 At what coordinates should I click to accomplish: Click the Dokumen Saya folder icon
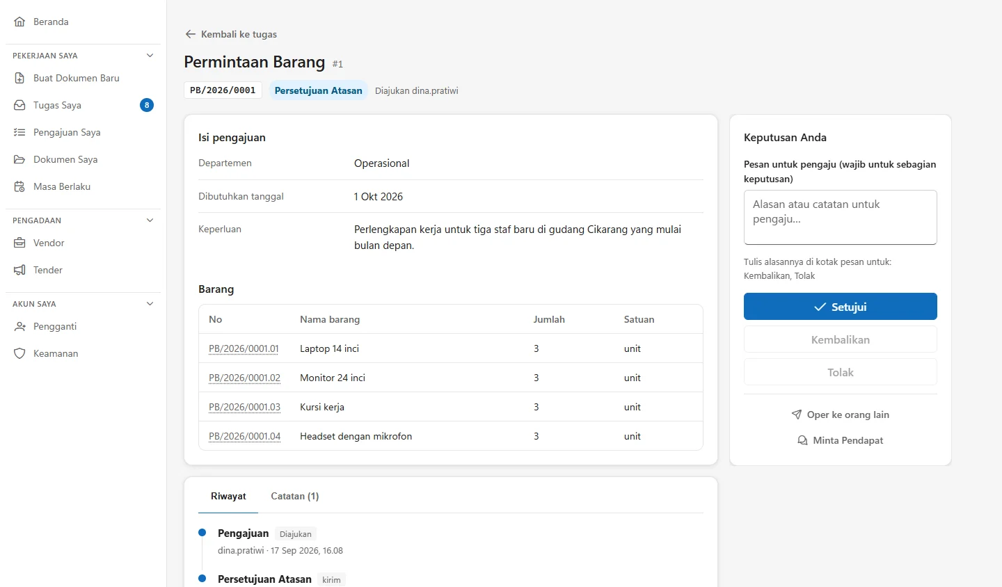[19, 160]
